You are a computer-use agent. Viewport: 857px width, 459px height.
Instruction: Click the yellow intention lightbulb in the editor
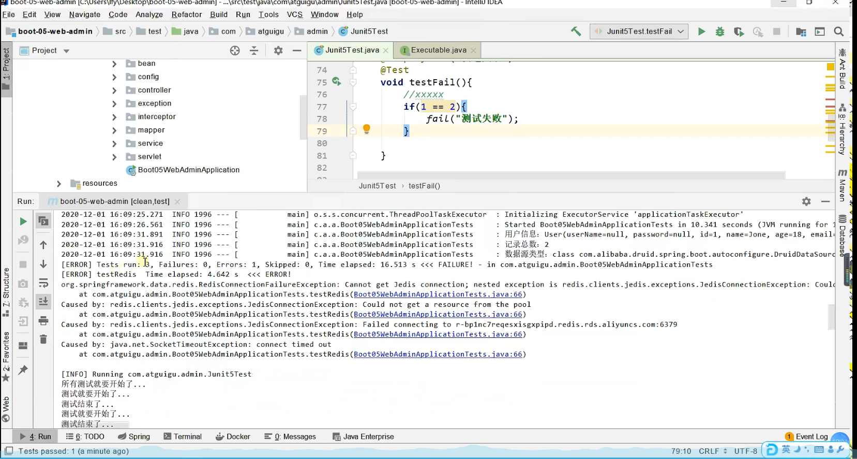point(366,129)
